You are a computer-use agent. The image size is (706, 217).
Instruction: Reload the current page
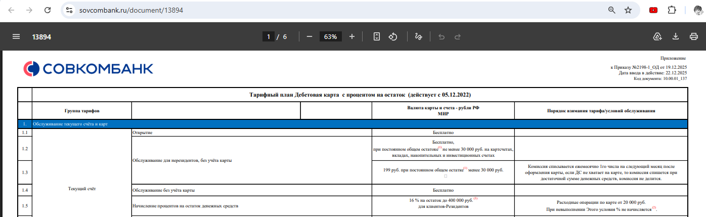(x=47, y=10)
